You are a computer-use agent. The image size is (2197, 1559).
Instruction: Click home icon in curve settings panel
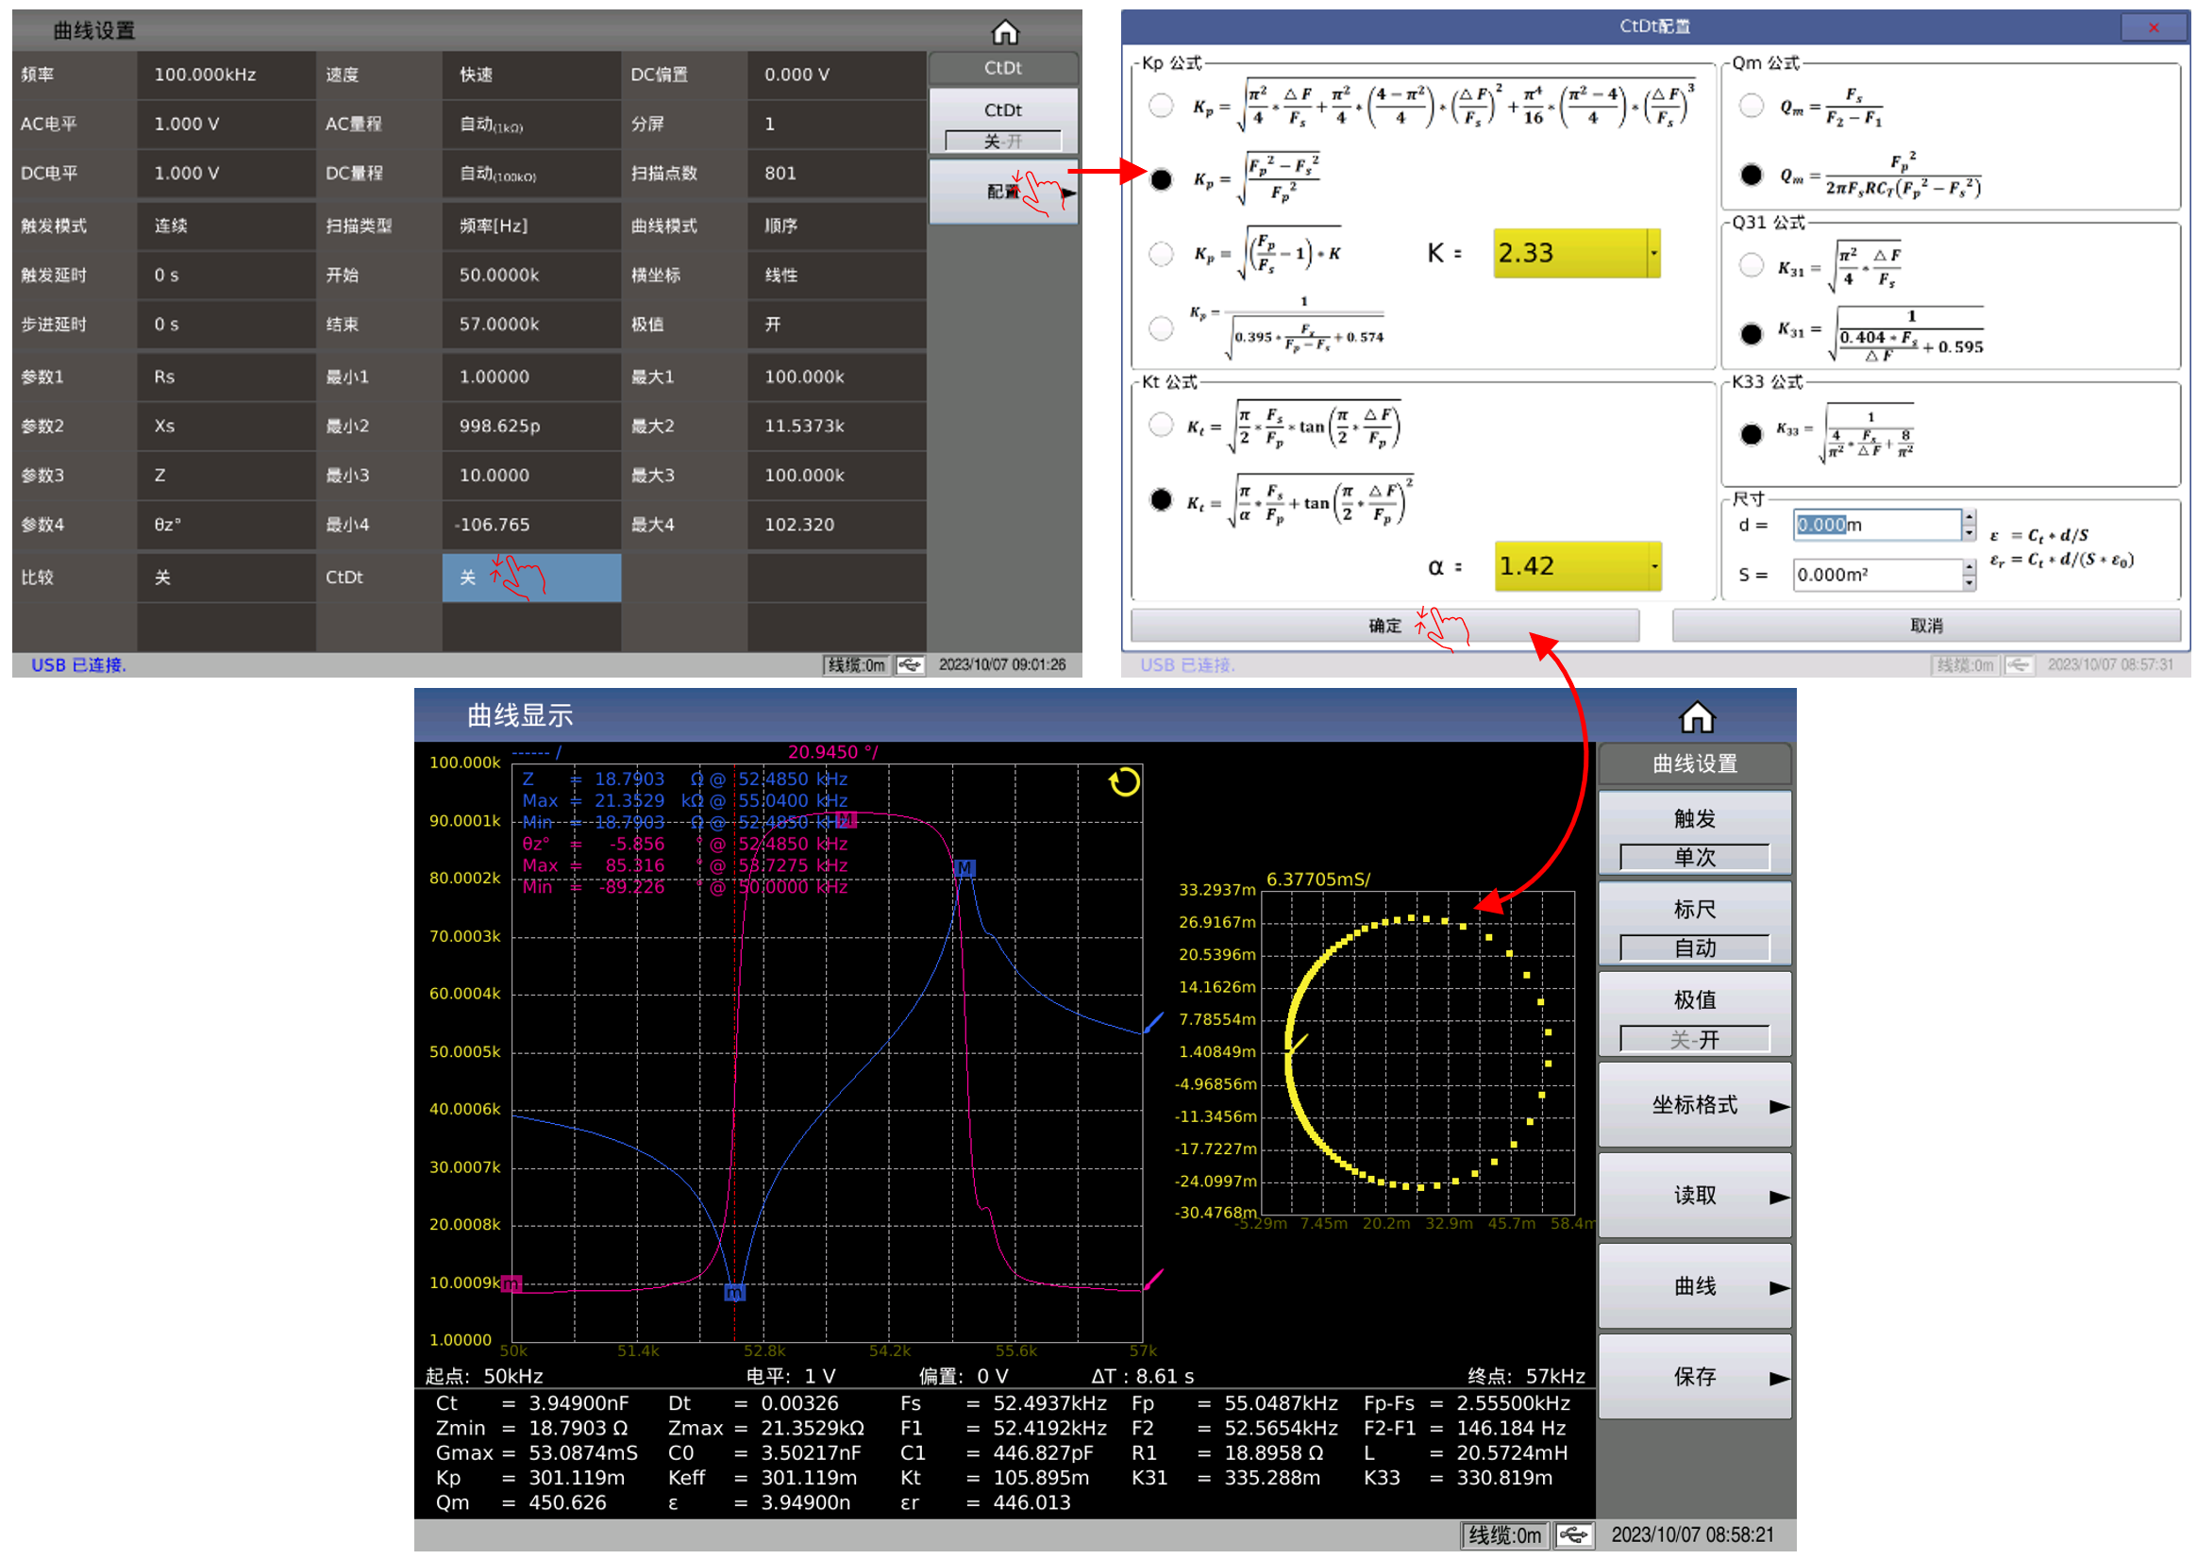1004,33
